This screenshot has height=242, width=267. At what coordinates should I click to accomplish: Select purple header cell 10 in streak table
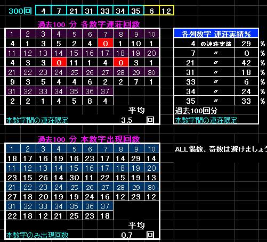tap(151, 34)
